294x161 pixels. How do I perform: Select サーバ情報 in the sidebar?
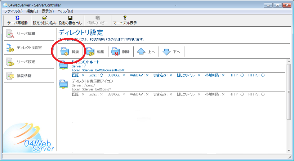[x=29, y=34]
